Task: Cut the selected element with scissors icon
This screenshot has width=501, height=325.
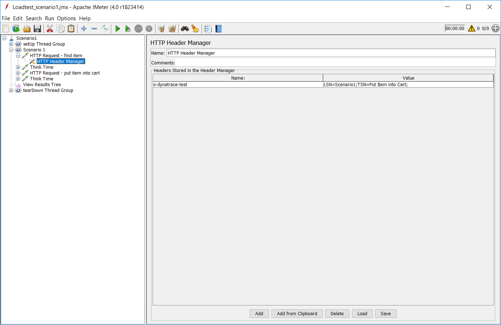Action: tap(50, 29)
